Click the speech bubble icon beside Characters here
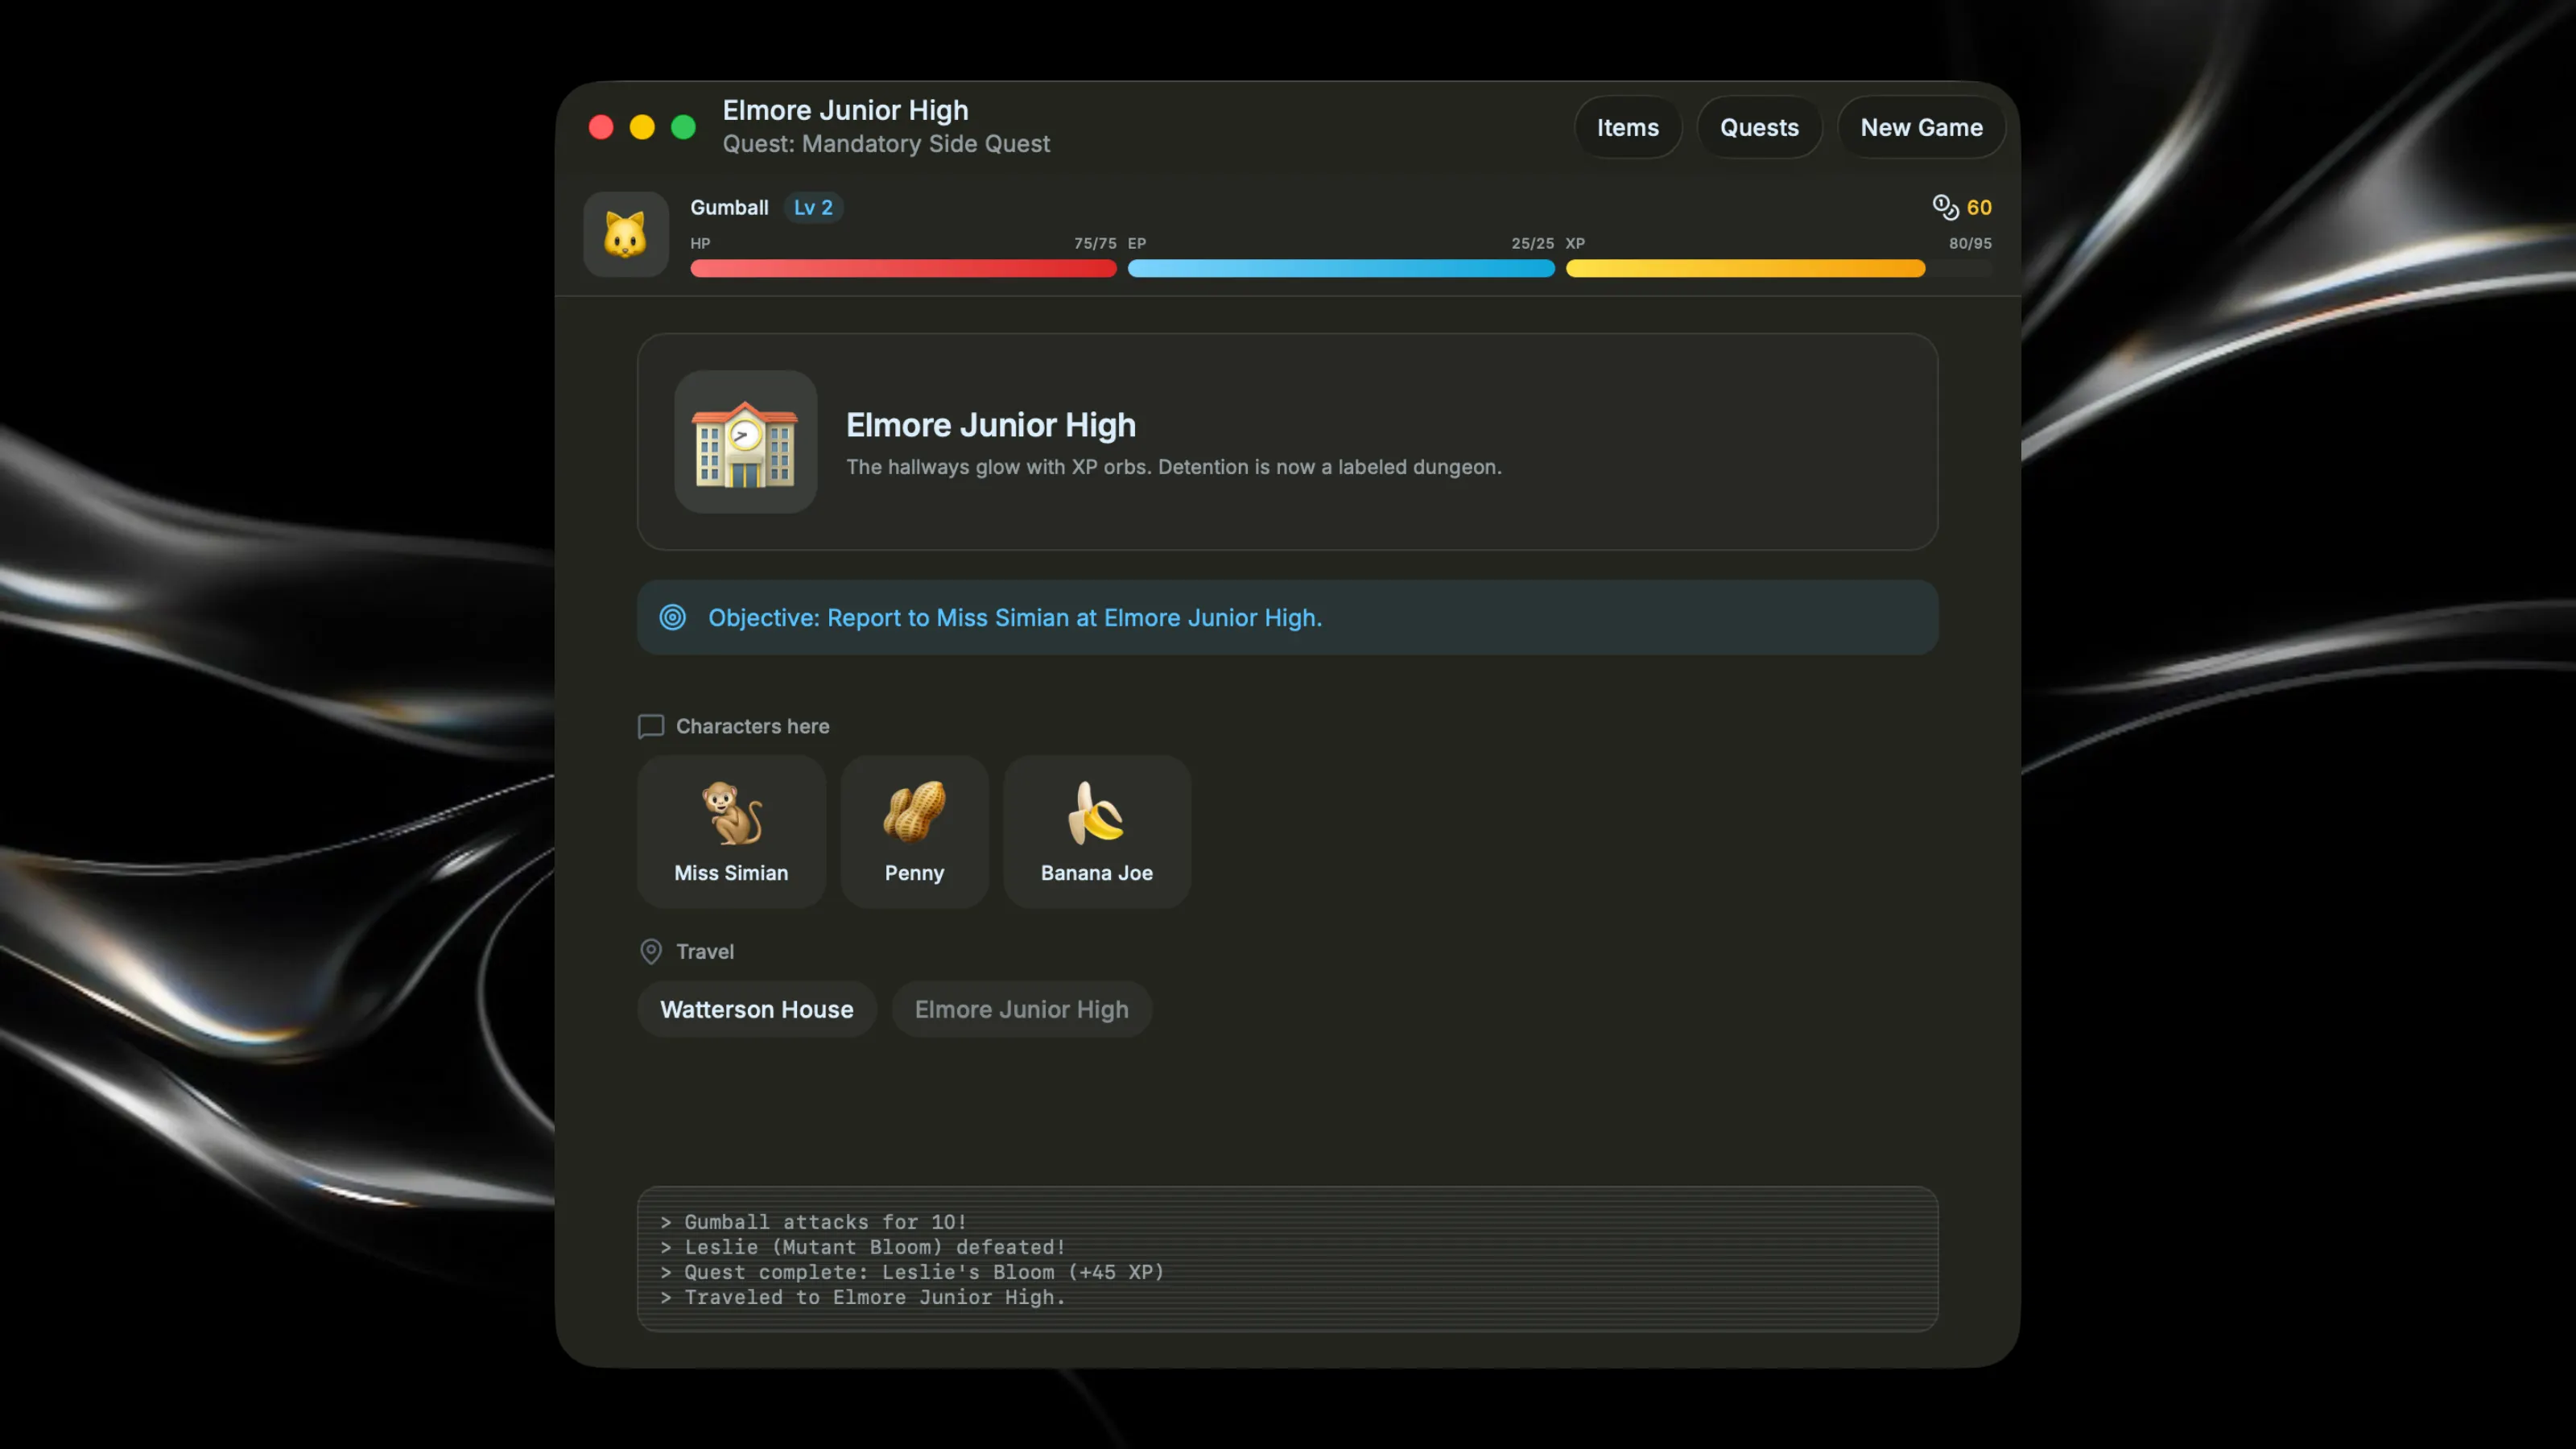The width and height of the screenshot is (2576, 1449). click(651, 727)
